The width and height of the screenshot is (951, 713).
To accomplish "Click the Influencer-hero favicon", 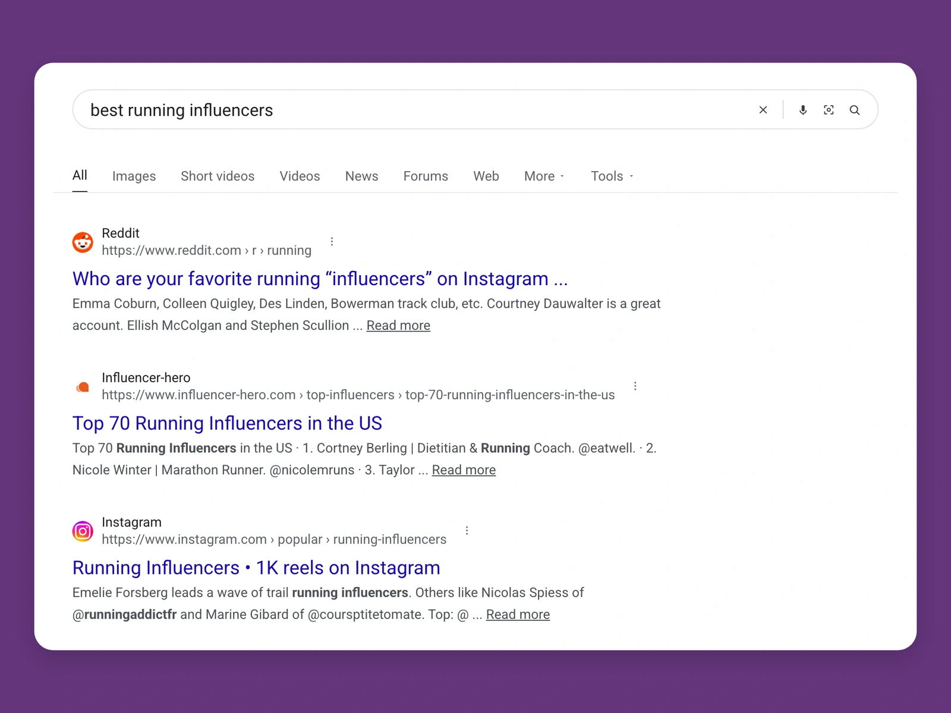I will [83, 387].
